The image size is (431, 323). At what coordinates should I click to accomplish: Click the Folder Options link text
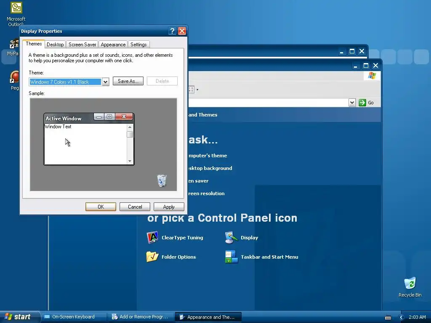(178, 257)
